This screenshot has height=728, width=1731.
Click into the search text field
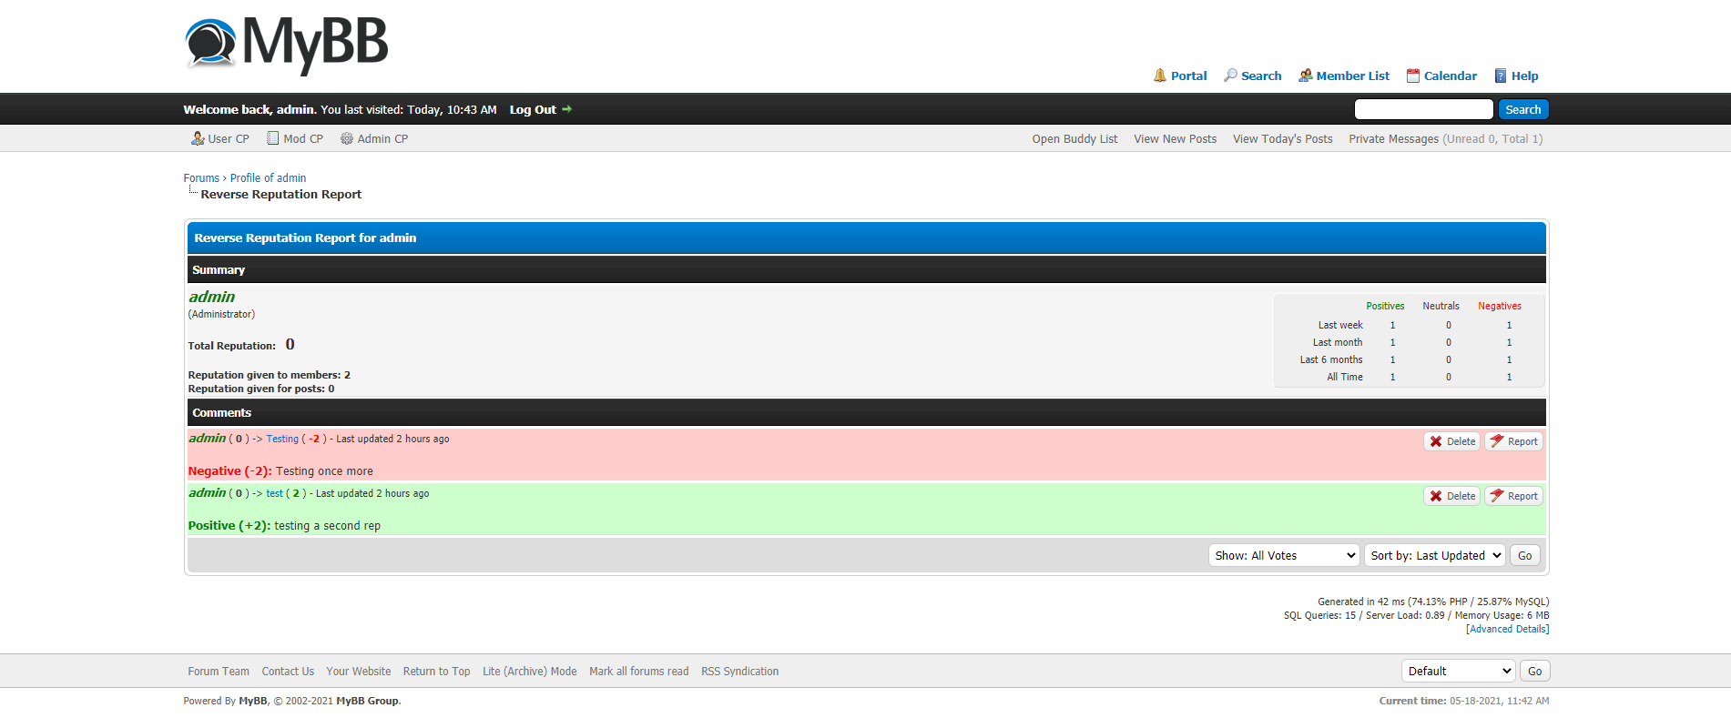tap(1423, 109)
